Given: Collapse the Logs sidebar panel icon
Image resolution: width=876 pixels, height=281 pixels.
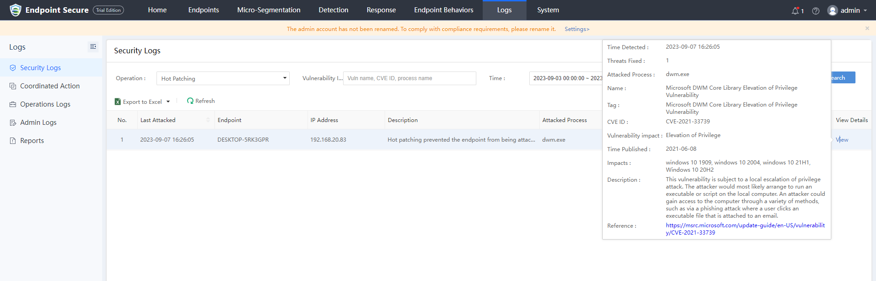Looking at the screenshot, I should point(93,47).
